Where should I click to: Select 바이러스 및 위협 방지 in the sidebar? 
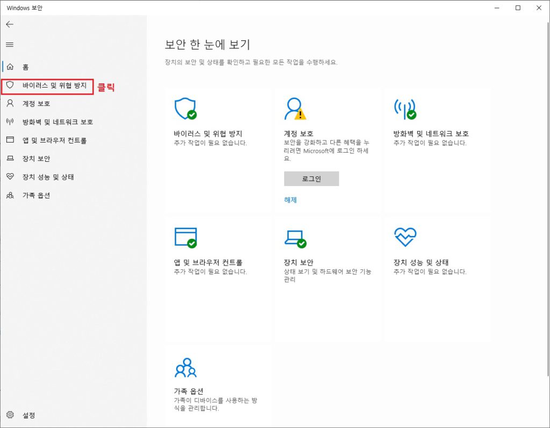54,85
